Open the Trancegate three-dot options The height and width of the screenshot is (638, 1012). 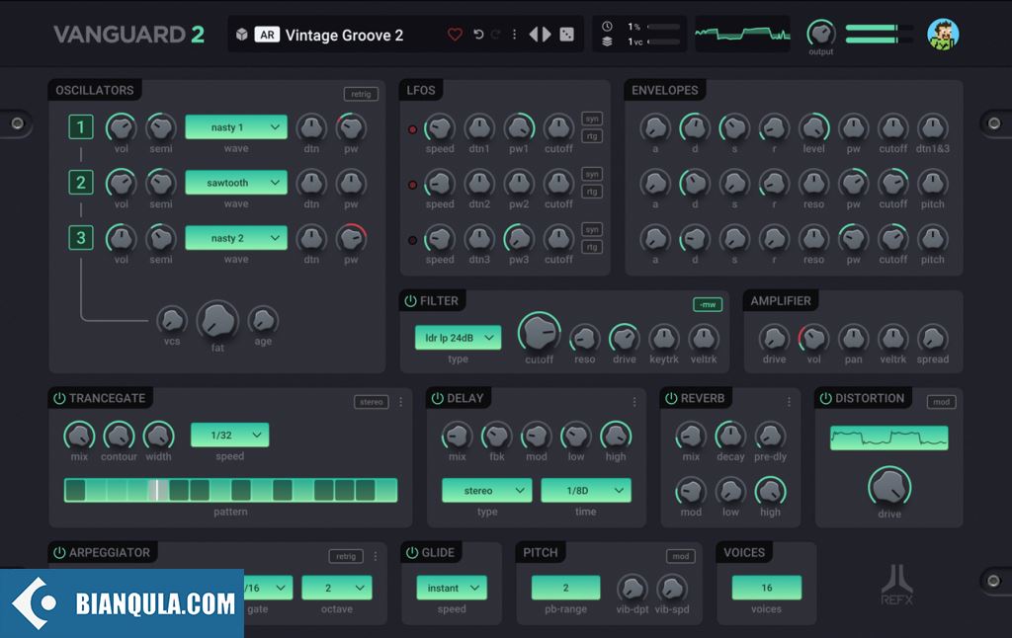click(x=401, y=402)
